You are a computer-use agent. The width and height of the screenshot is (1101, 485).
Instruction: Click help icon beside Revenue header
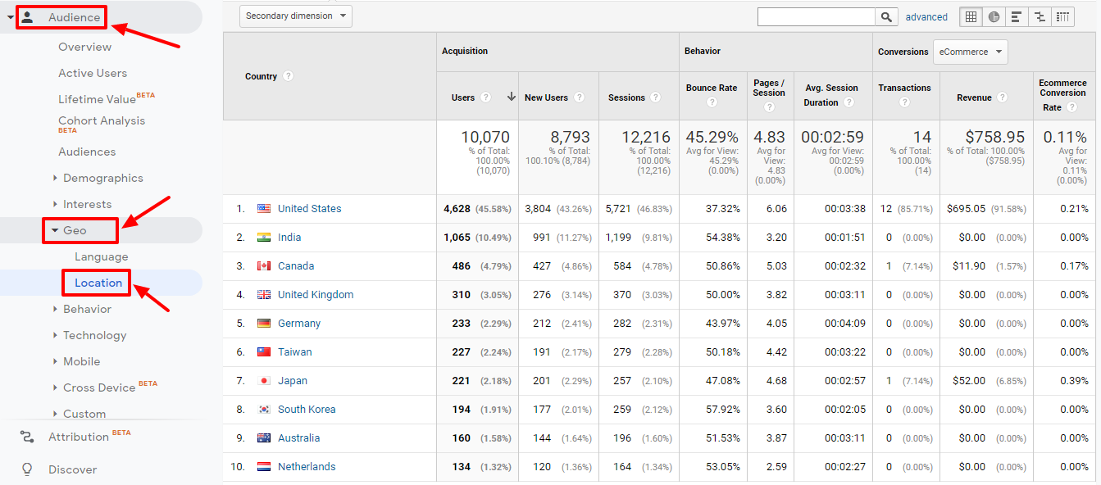pyautogui.click(x=1003, y=97)
